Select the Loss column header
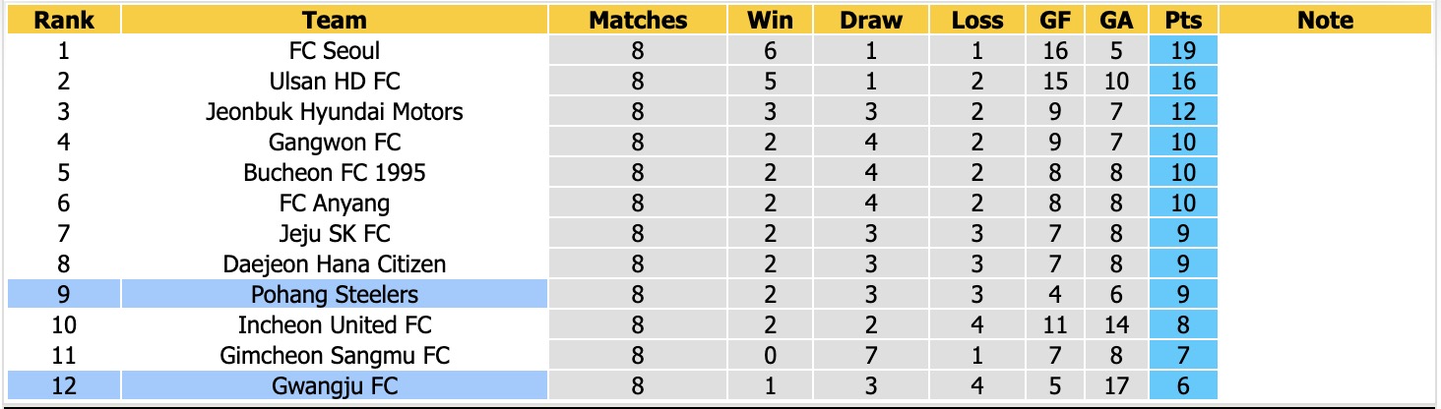 click(977, 20)
